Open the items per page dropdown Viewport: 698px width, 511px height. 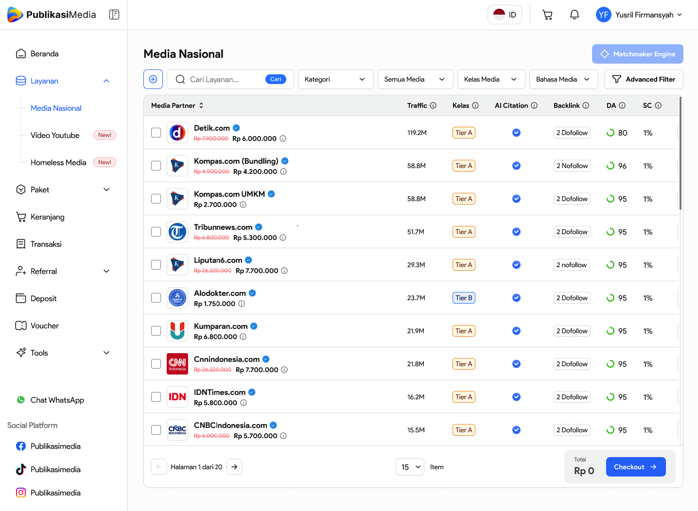point(410,467)
